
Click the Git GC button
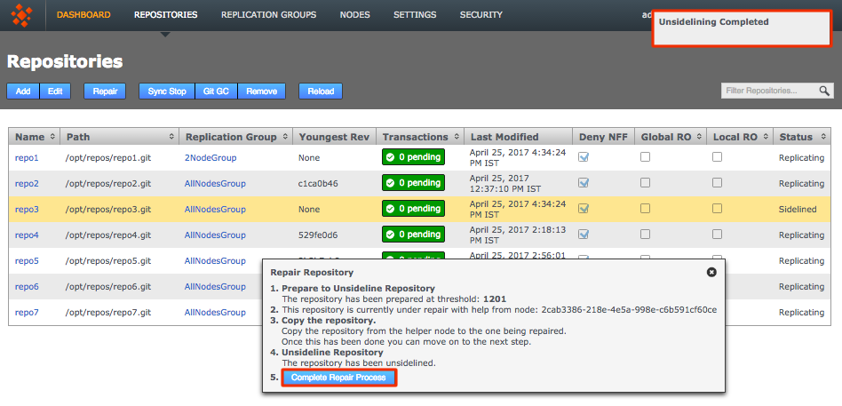coord(214,92)
